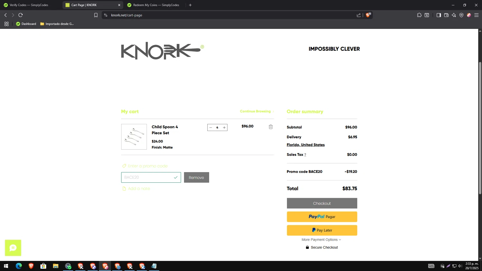Click the address bar URL knork.net/cart-page
Image resolution: width=482 pixels, height=271 pixels.
pos(127,15)
